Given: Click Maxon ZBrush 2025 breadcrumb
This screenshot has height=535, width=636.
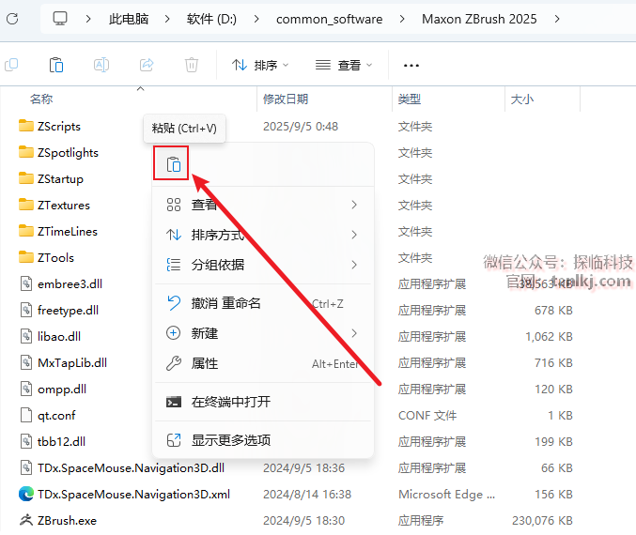Looking at the screenshot, I should 479,19.
